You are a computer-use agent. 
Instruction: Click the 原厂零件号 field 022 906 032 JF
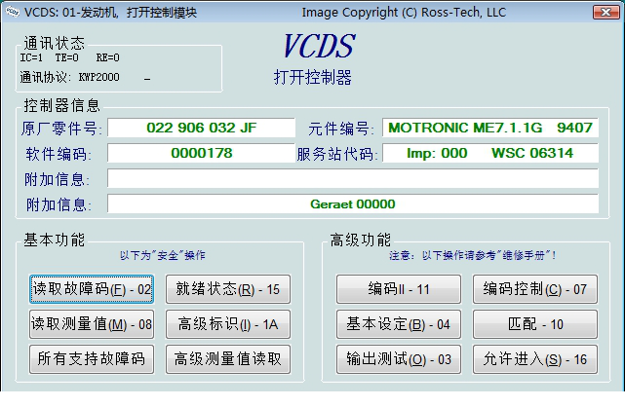click(x=201, y=128)
